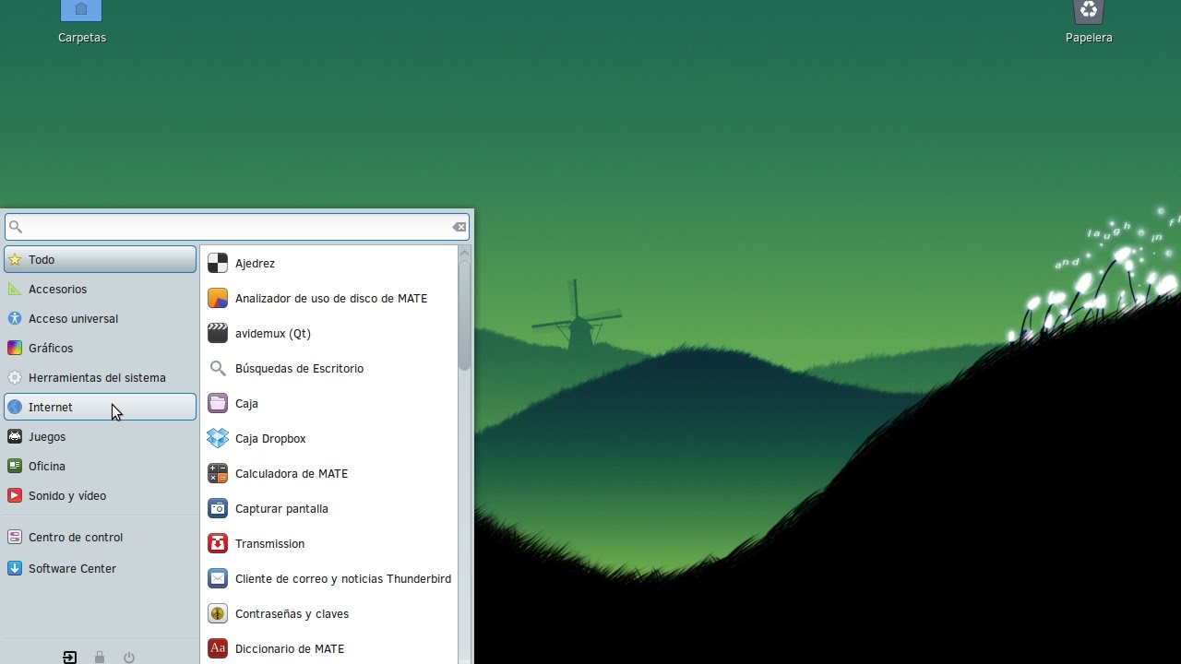Select Juegos category label
Viewport: 1181px width, 664px height.
[x=47, y=437]
